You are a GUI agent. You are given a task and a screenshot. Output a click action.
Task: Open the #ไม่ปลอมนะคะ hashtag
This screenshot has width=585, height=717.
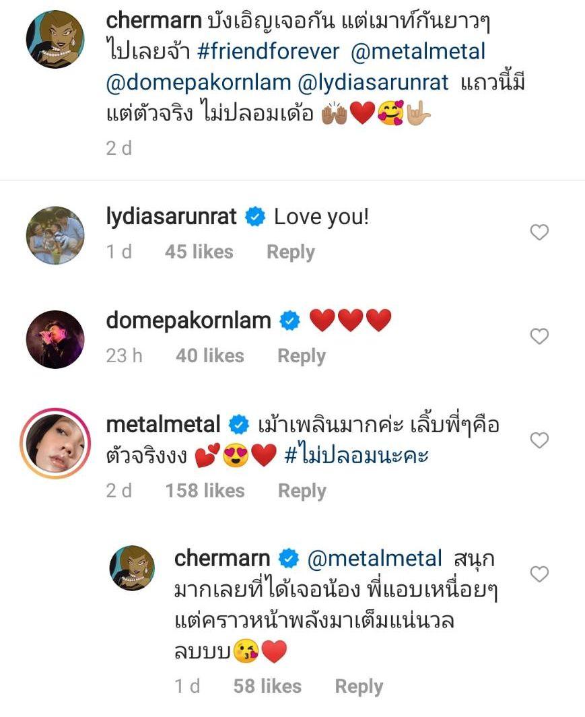[357, 456]
